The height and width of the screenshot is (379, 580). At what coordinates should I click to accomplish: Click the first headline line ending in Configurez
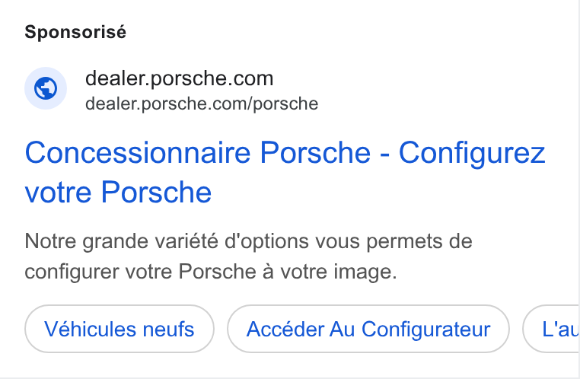pos(285,153)
